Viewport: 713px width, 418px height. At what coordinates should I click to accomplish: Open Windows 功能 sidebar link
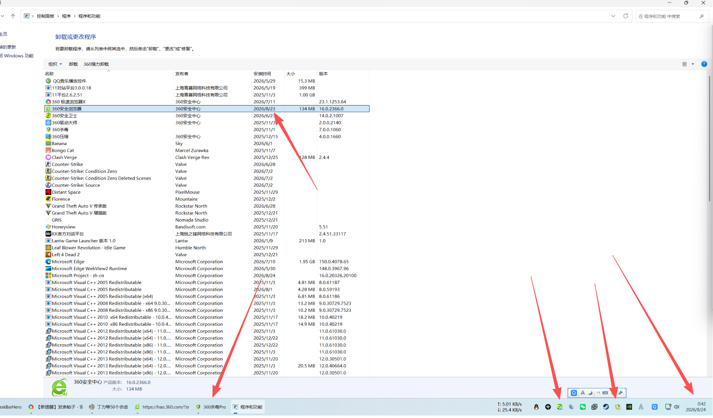pyautogui.click(x=17, y=56)
